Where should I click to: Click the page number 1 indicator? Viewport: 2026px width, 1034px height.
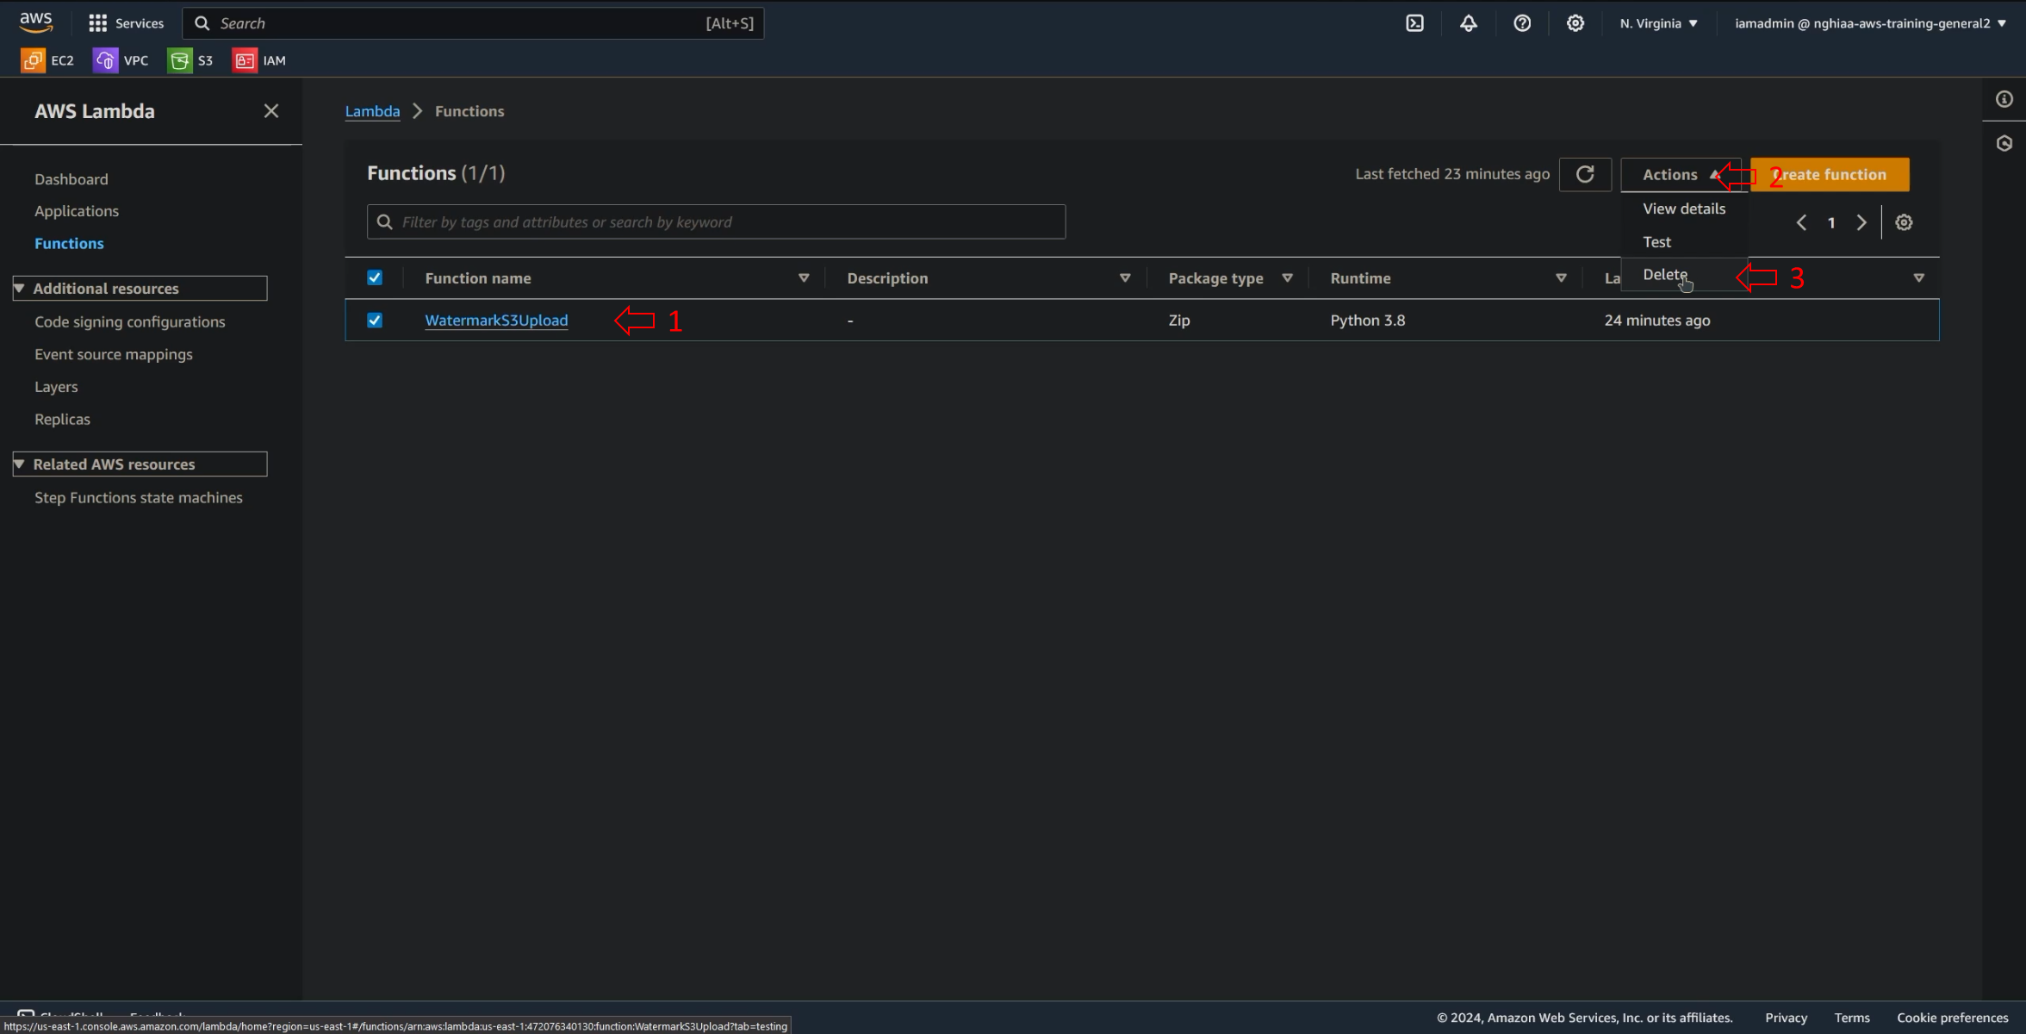1831,223
